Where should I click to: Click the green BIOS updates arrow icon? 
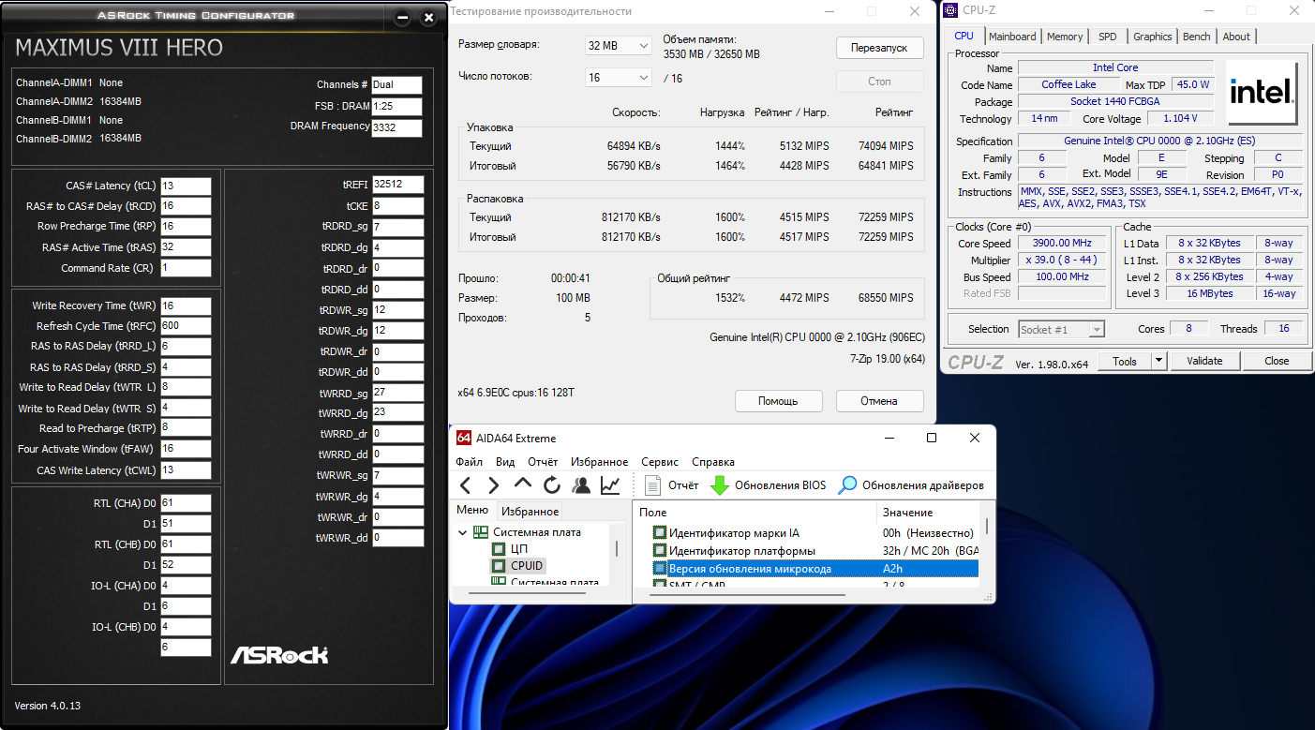click(719, 485)
